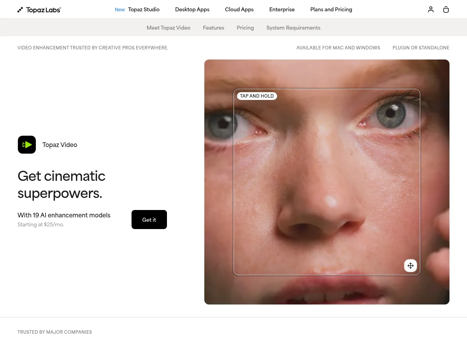Go to Plans and Pricing
The image size is (467, 350).
pyautogui.click(x=331, y=9)
